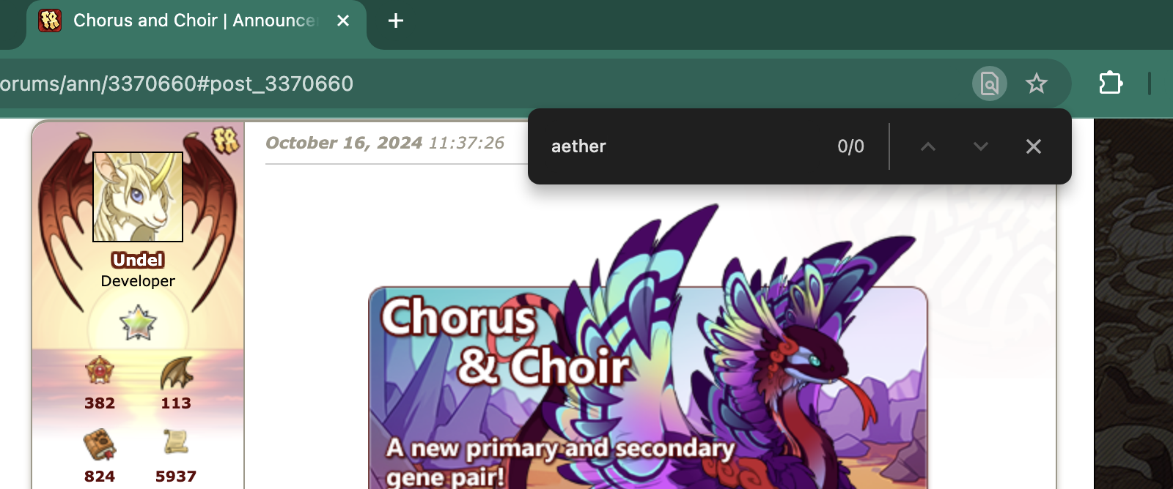
Task: Go to previous find match
Action: point(928,146)
